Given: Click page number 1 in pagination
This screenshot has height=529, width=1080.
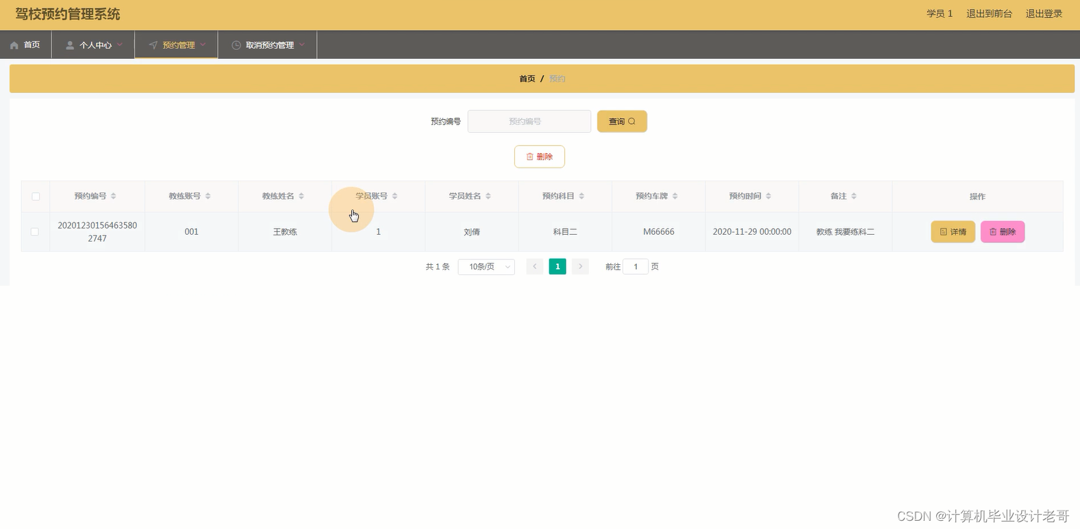Looking at the screenshot, I should pyautogui.click(x=557, y=266).
